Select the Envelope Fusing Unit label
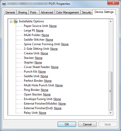Viewport: 121px width, 131px height. click(38, 99)
